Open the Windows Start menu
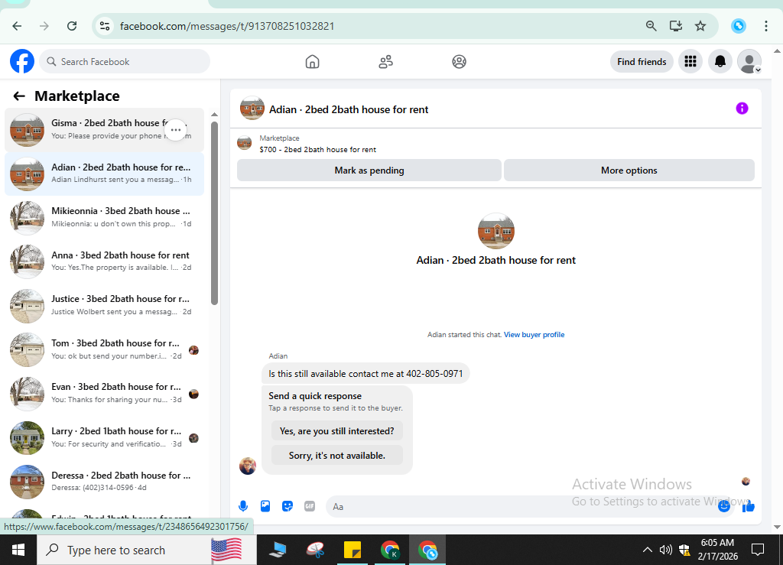This screenshot has width=783, height=565. (x=18, y=550)
